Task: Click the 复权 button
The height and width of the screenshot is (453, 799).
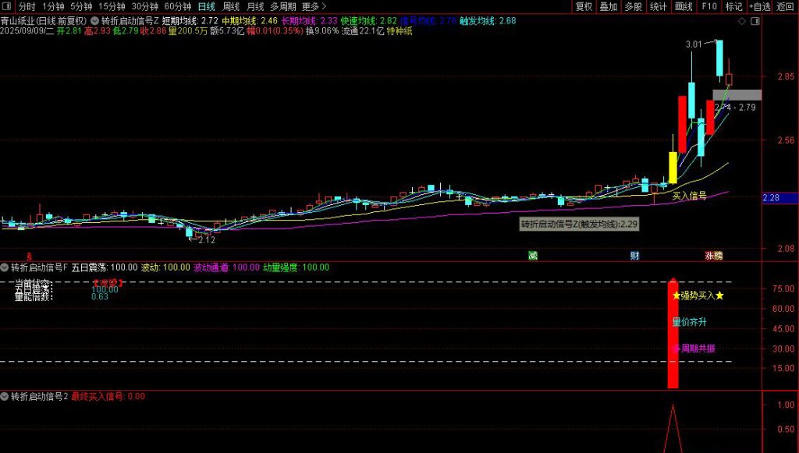Action: click(584, 6)
